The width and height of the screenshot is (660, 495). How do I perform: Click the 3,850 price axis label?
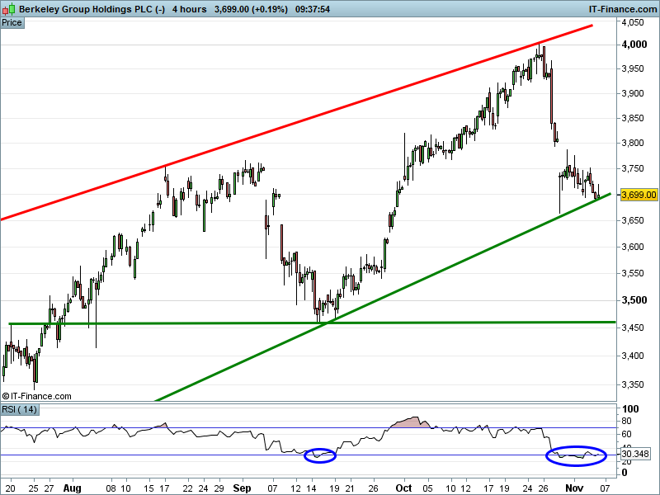point(633,118)
